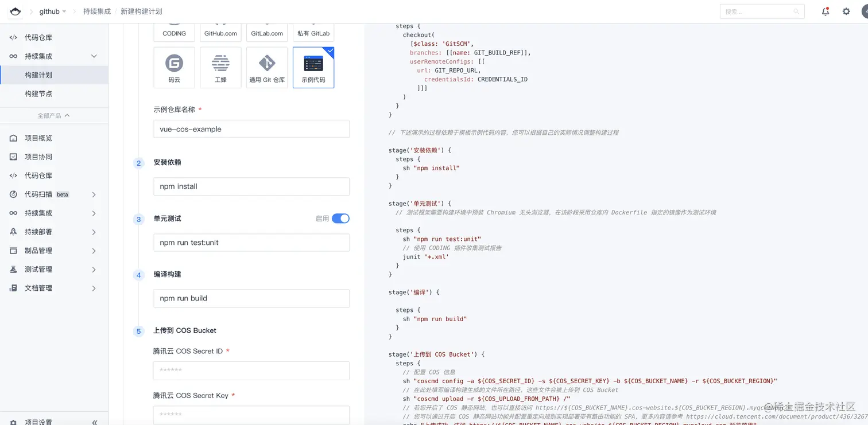Click the top search field
The image size is (868, 425).
pyautogui.click(x=762, y=11)
